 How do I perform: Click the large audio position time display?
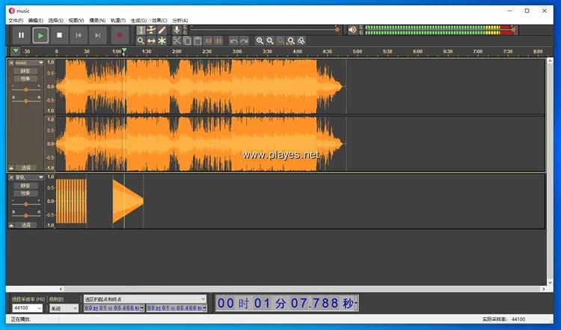pos(286,303)
